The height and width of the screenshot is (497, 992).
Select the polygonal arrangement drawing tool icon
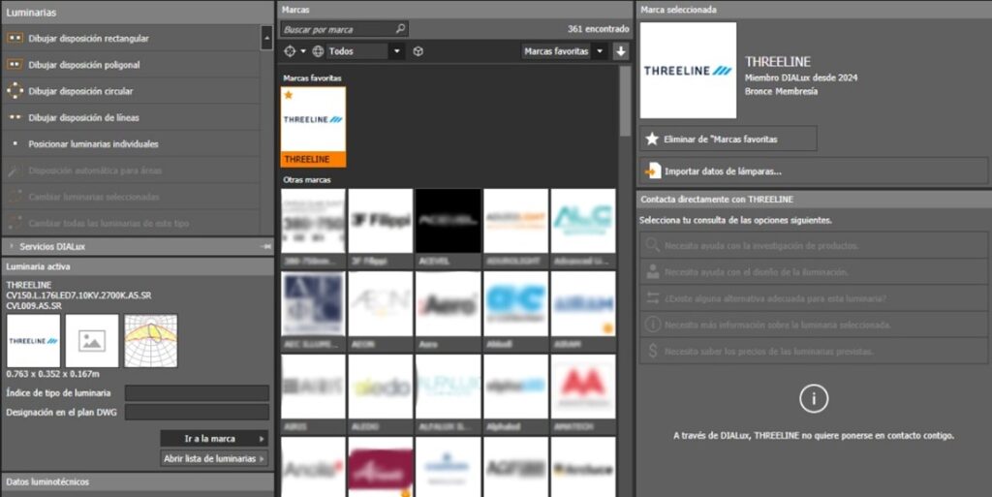pyautogui.click(x=15, y=65)
